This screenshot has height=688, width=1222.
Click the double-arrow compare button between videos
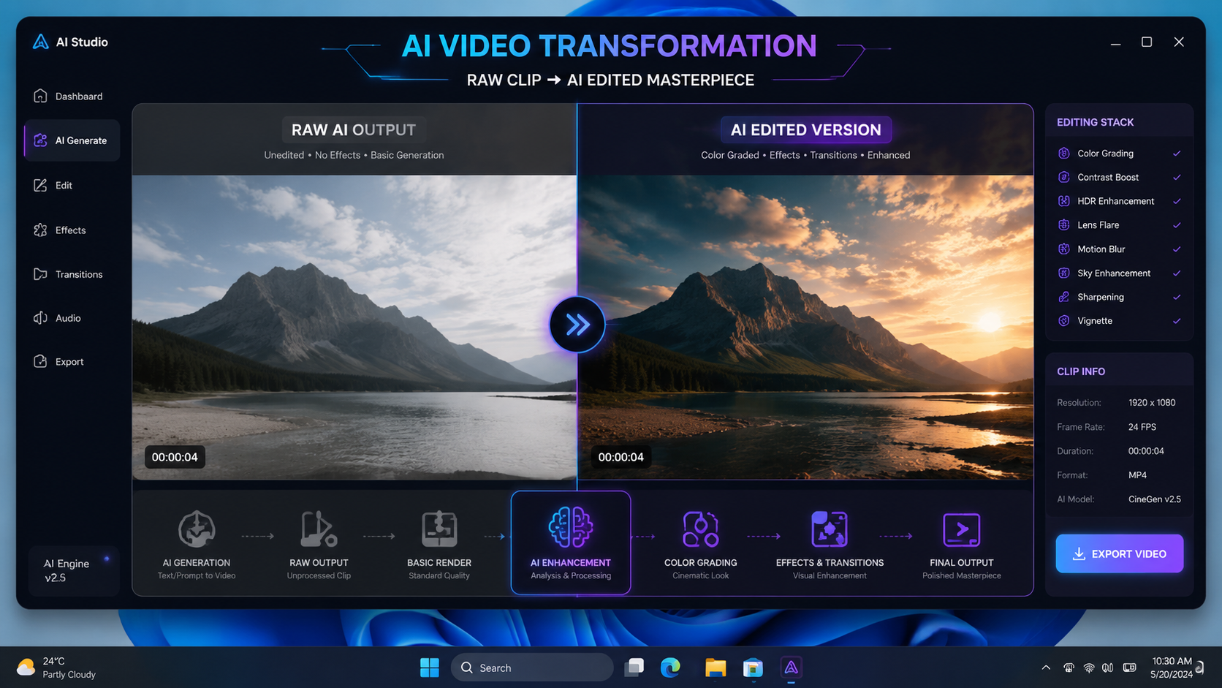point(577,325)
